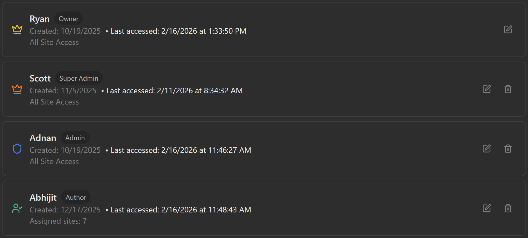Open the edit icon on Adnan's card
Viewport: 528px width, 238px height.
487,149
